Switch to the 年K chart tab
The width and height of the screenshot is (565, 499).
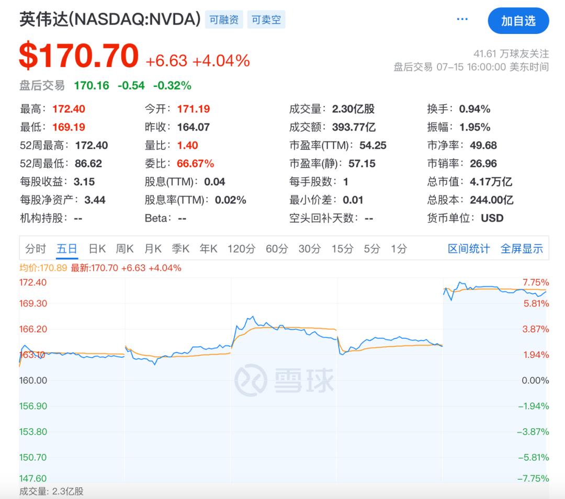pos(208,248)
